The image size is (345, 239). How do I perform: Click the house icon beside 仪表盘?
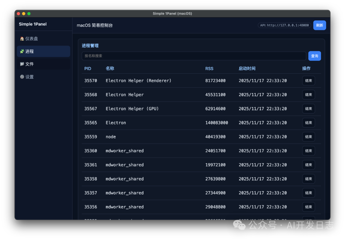click(x=22, y=39)
